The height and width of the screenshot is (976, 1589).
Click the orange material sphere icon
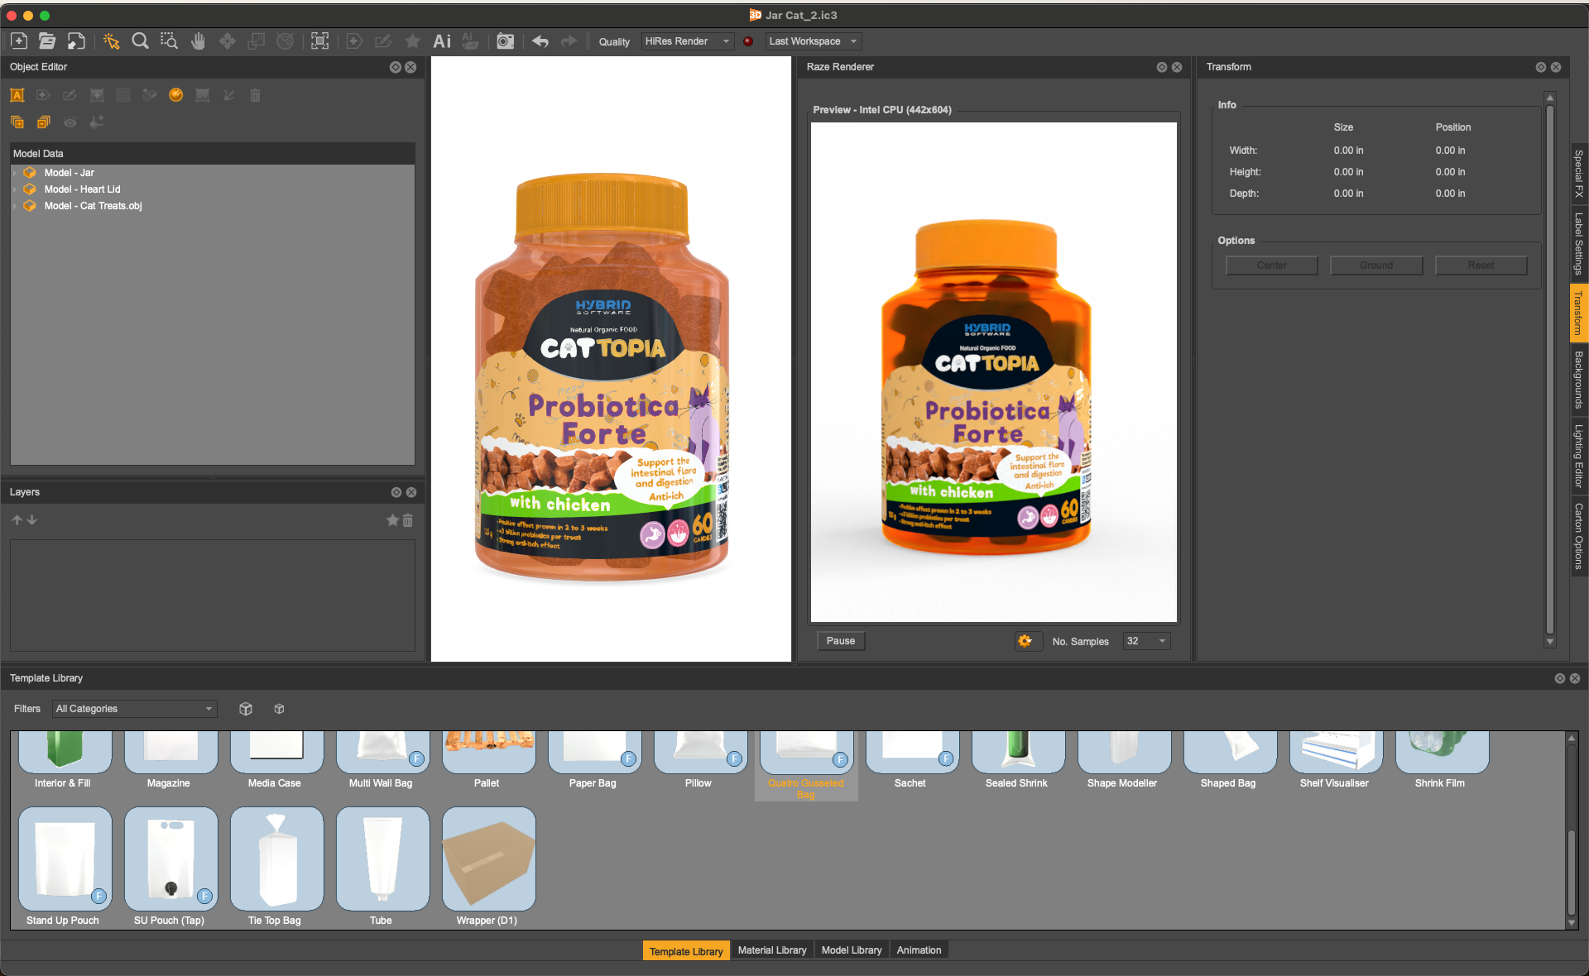point(175,95)
